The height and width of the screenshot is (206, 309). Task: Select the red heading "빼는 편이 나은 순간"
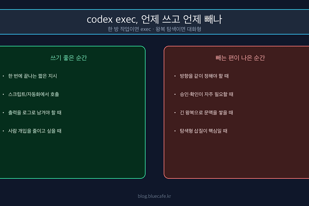[x=240, y=58]
